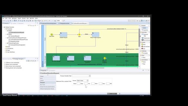Image resolution: width=188 pixels, height=106 pixels.
Task: Maximize the Solutions panel
Action: pos(38,23)
